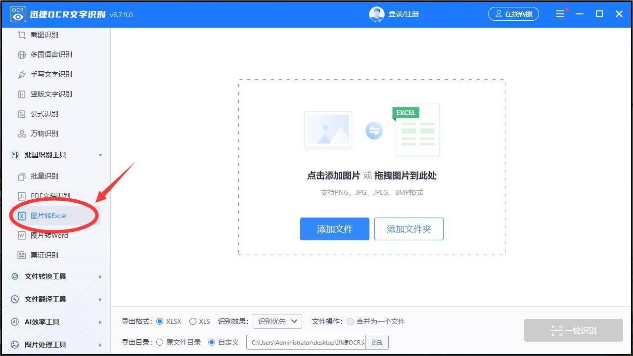
Task: Click 登录/注册 link
Action: 404,14
